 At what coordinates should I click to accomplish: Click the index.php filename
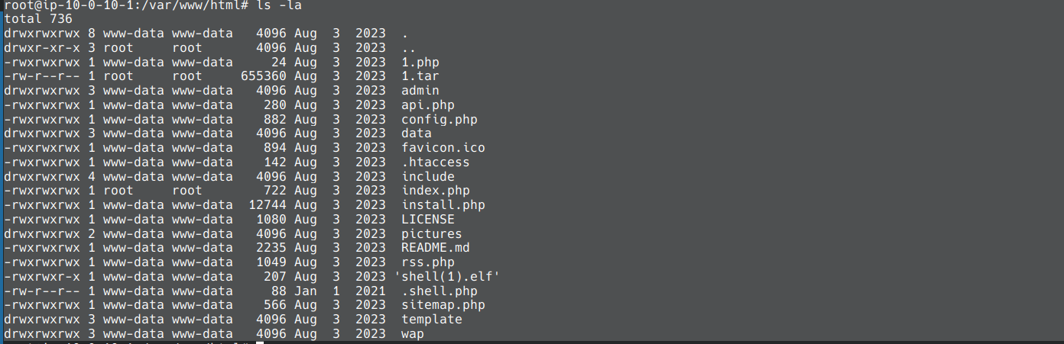436,191
